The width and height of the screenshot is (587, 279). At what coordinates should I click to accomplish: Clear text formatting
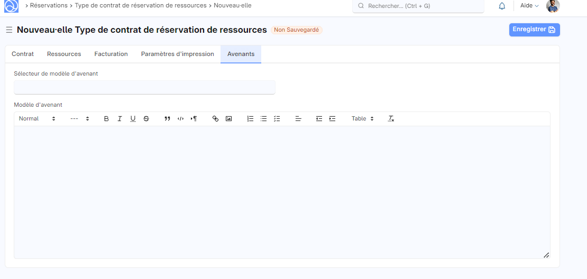(x=391, y=118)
